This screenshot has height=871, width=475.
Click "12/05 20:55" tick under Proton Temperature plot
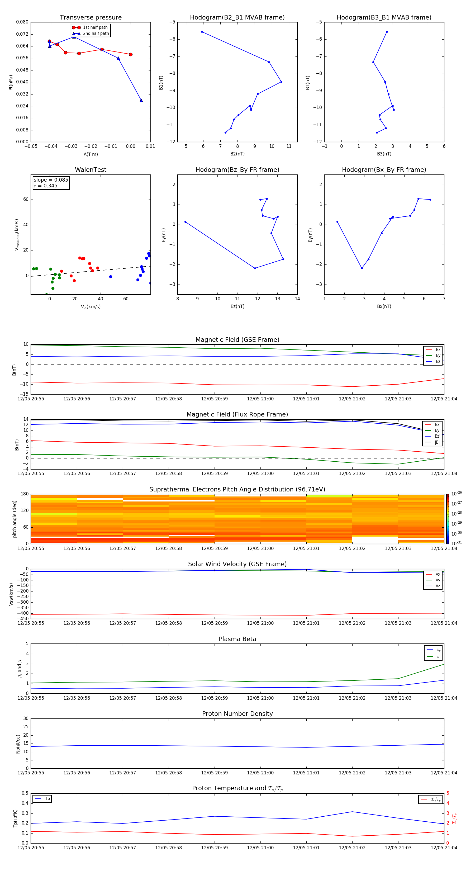pyautogui.click(x=31, y=848)
